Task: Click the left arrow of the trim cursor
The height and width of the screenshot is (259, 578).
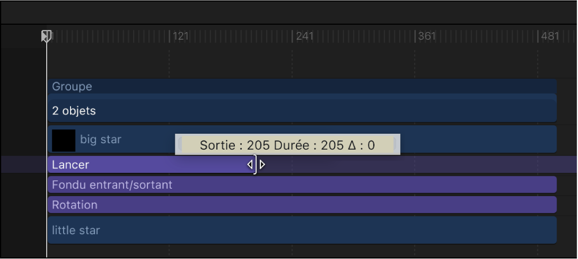Action: 250,164
